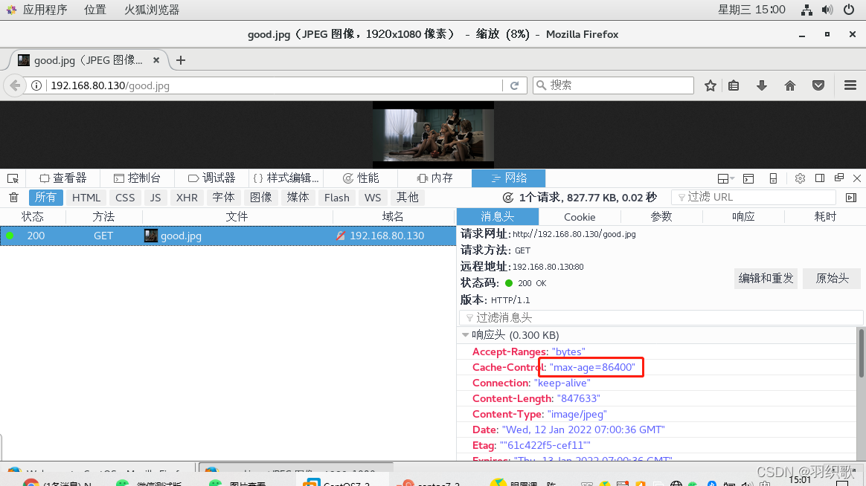Click the good.jpg image preview thumbnail
866x486 pixels.
pyautogui.click(x=433, y=135)
